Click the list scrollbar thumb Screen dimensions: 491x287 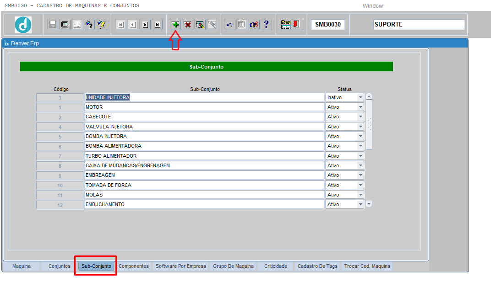pos(369,125)
